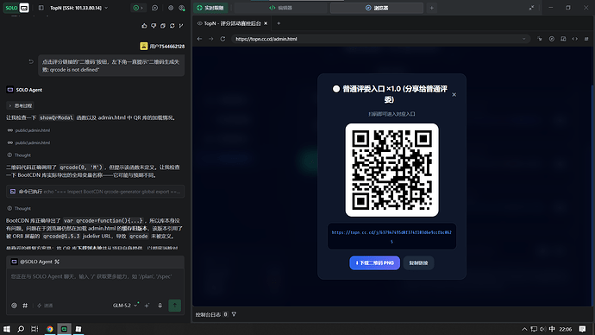Copy the response using the copy icon
This screenshot has height=335, width=595.
[163, 26]
